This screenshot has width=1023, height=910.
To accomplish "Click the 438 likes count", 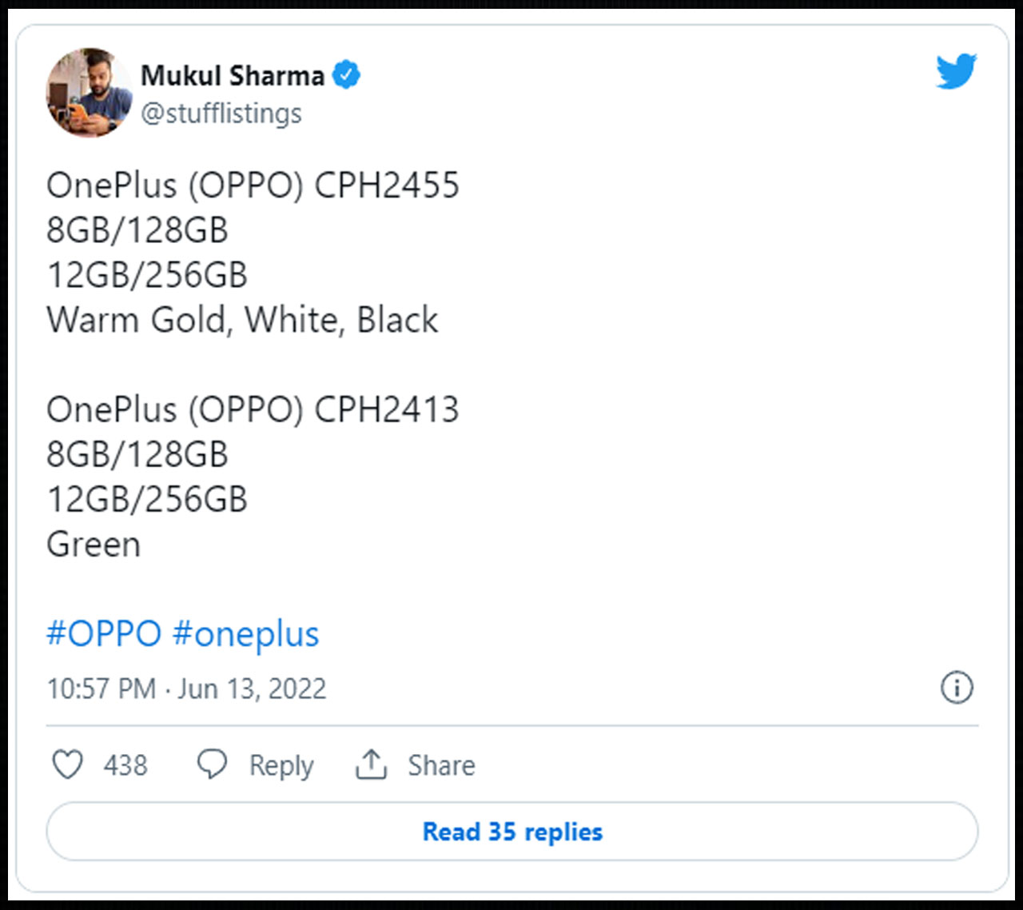I will click(x=125, y=765).
